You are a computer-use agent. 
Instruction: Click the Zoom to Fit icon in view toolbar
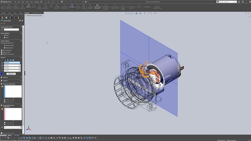pos(126,13)
